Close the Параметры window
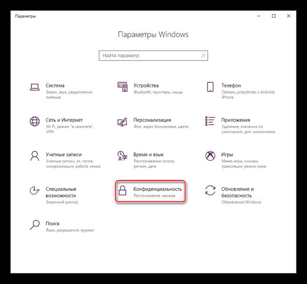Screen dimensions: 307x284 [x=288, y=16]
